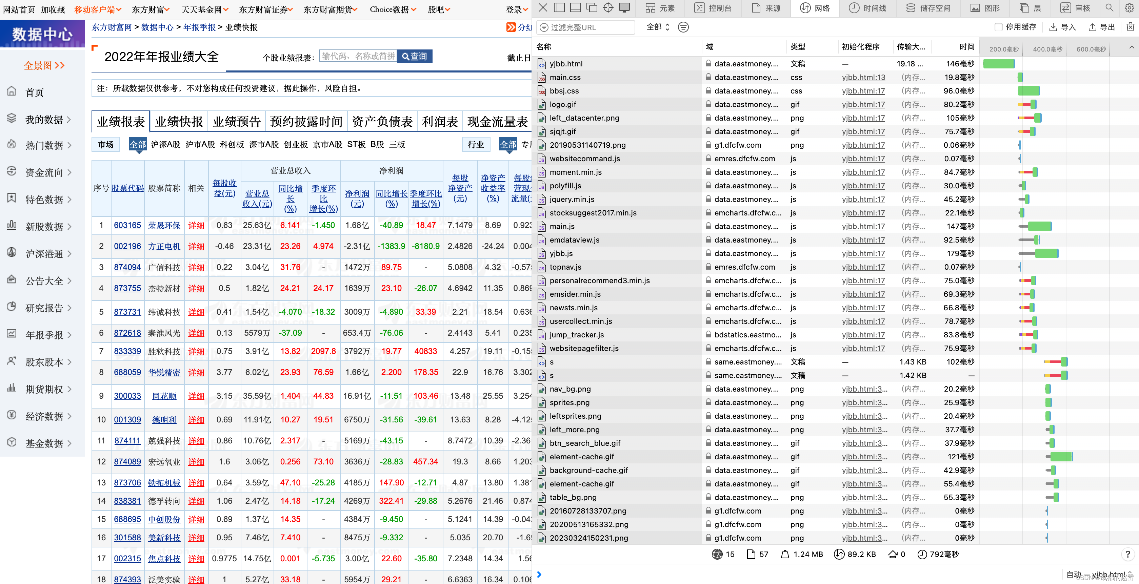Click the group media requests filter icon
Screen dimensions: 1139x584
(x=683, y=27)
